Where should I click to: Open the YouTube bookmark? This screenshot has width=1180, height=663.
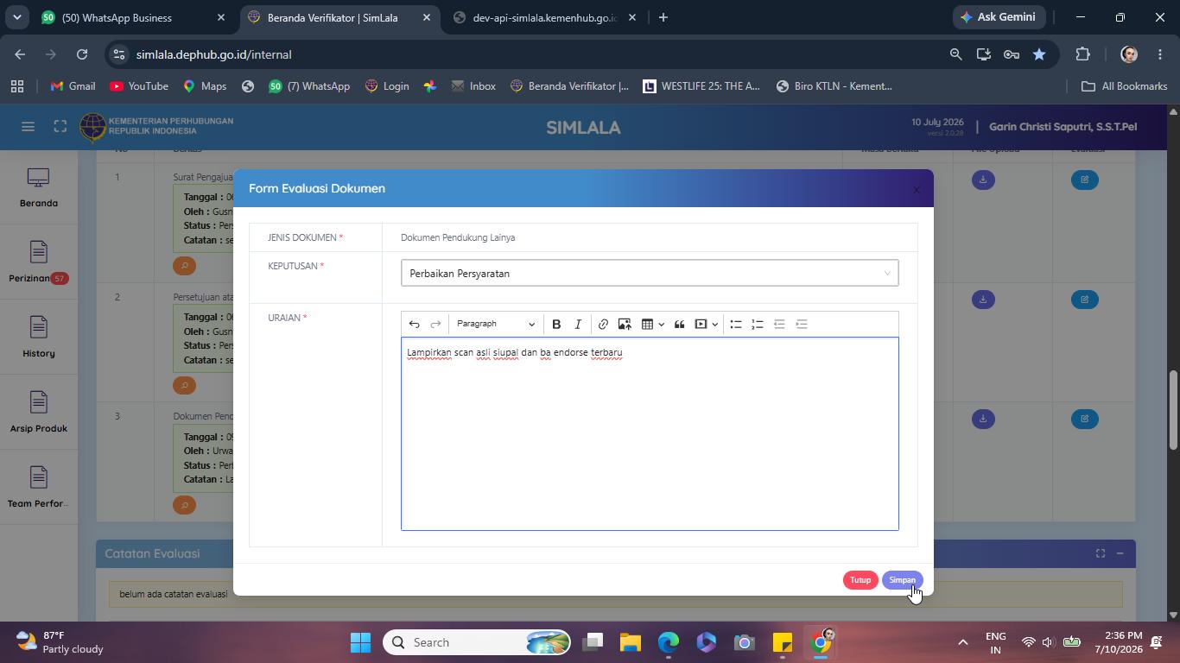click(139, 86)
